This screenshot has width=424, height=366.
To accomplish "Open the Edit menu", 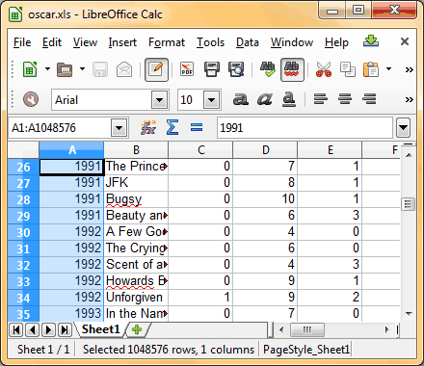I will click(52, 42).
